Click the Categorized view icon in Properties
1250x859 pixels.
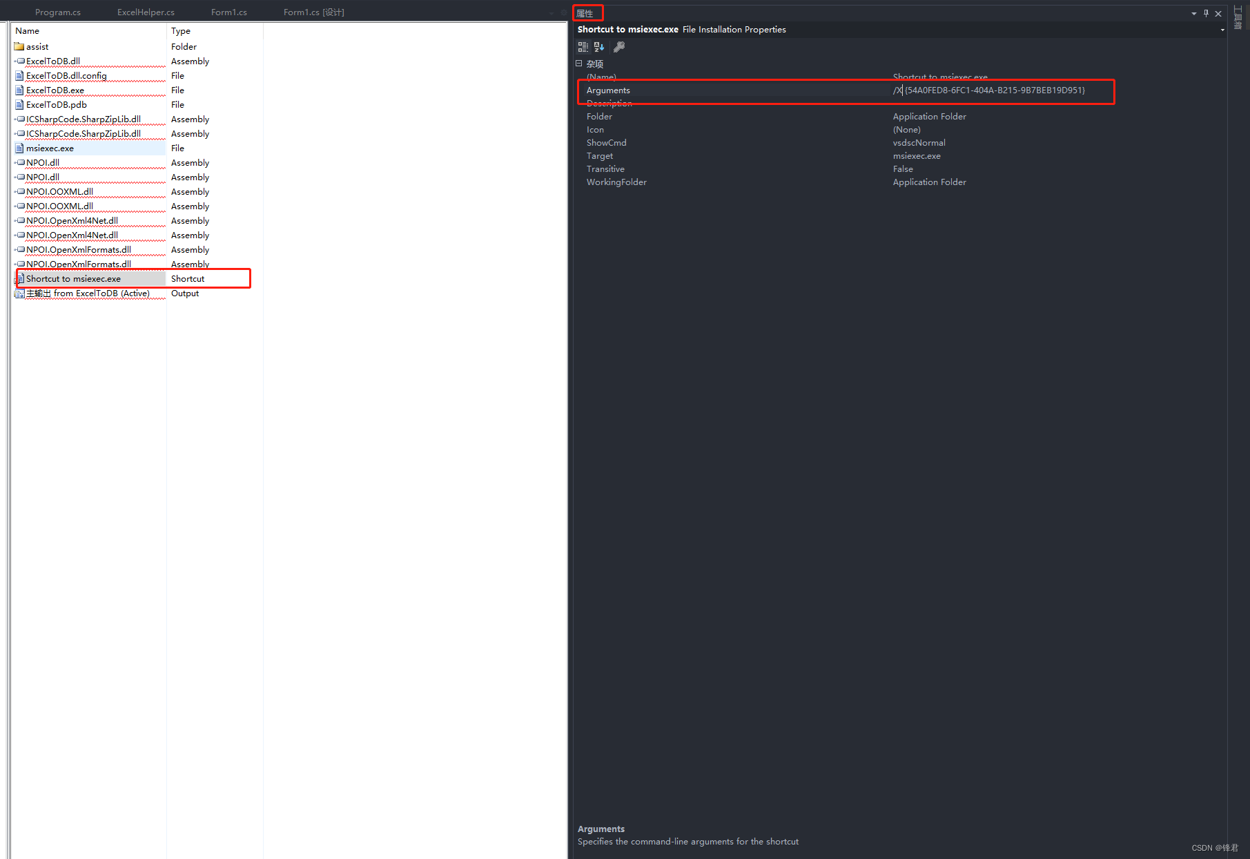tap(583, 47)
